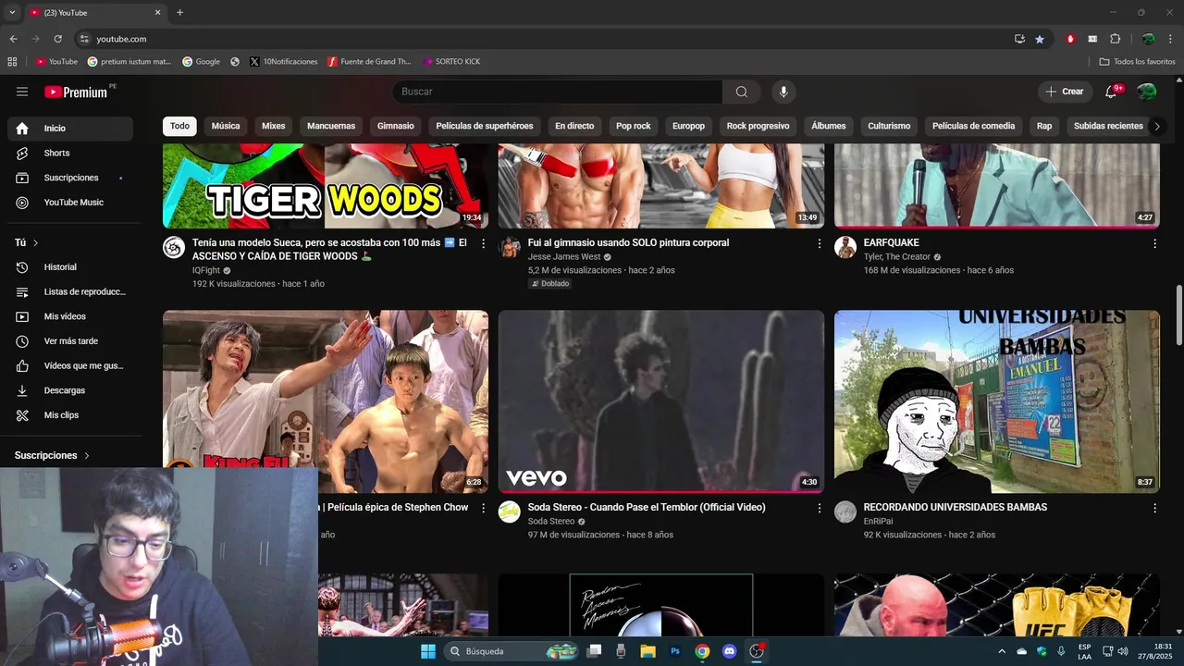Go back with the browser back arrow

[13, 39]
